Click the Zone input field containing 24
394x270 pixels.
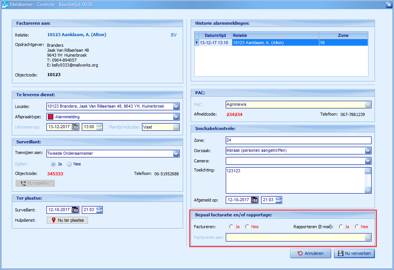click(x=298, y=140)
